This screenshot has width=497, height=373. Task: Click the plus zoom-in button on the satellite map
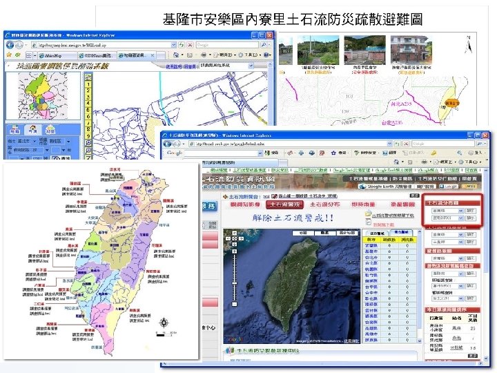pyautogui.click(x=235, y=251)
